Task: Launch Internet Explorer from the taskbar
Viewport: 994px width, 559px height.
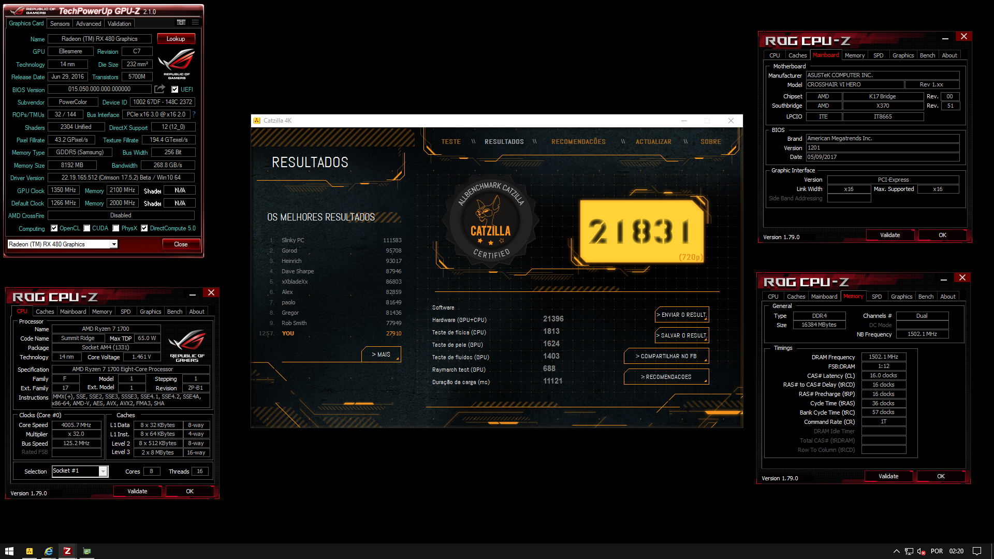Action: click(x=49, y=551)
